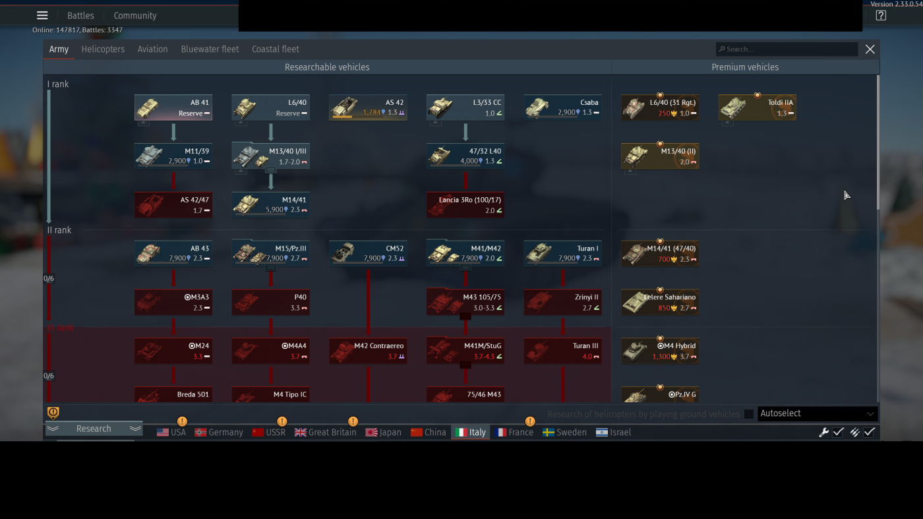
Task: Select the locked M3A3 tank
Action: point(173,302)
